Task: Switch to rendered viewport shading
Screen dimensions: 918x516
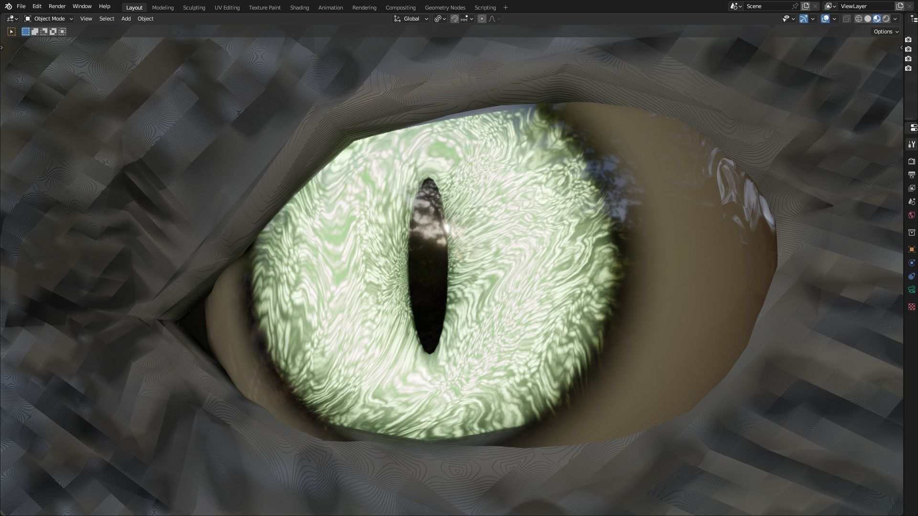Action: pyautogui.click(x=886, y=19)
